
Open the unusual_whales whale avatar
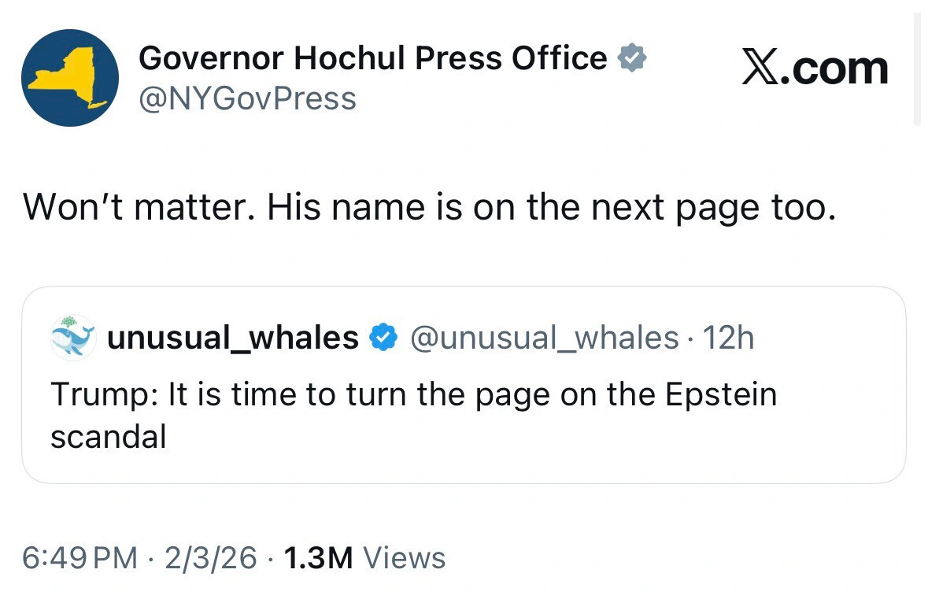pos(72,338)
